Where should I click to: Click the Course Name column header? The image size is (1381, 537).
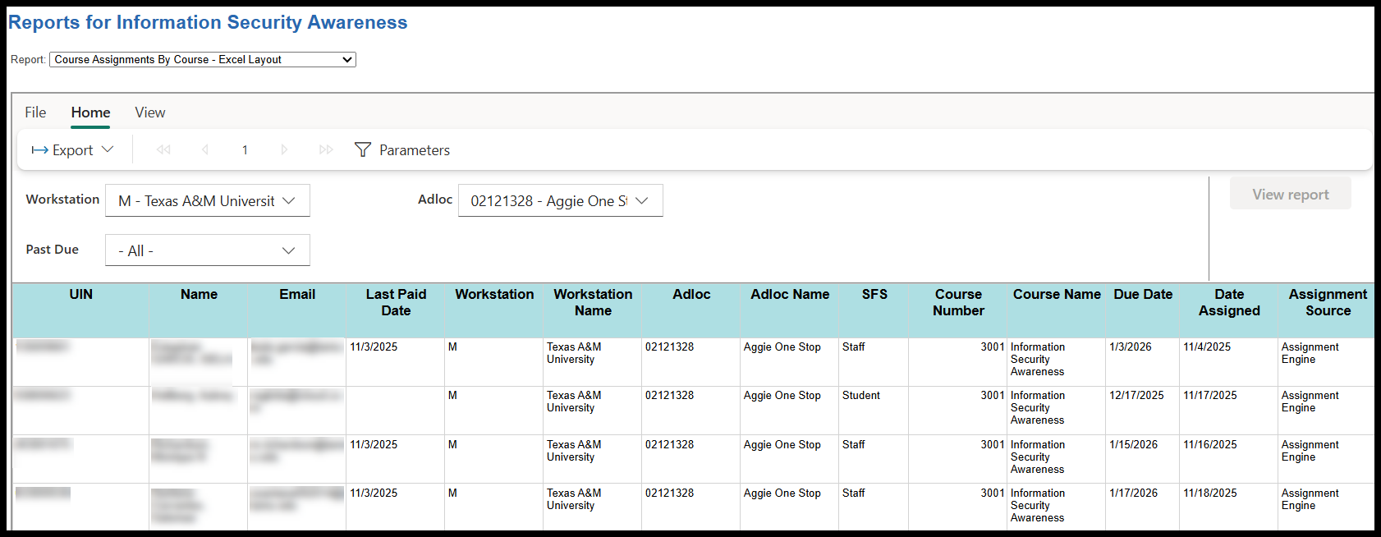point(1057,295)
